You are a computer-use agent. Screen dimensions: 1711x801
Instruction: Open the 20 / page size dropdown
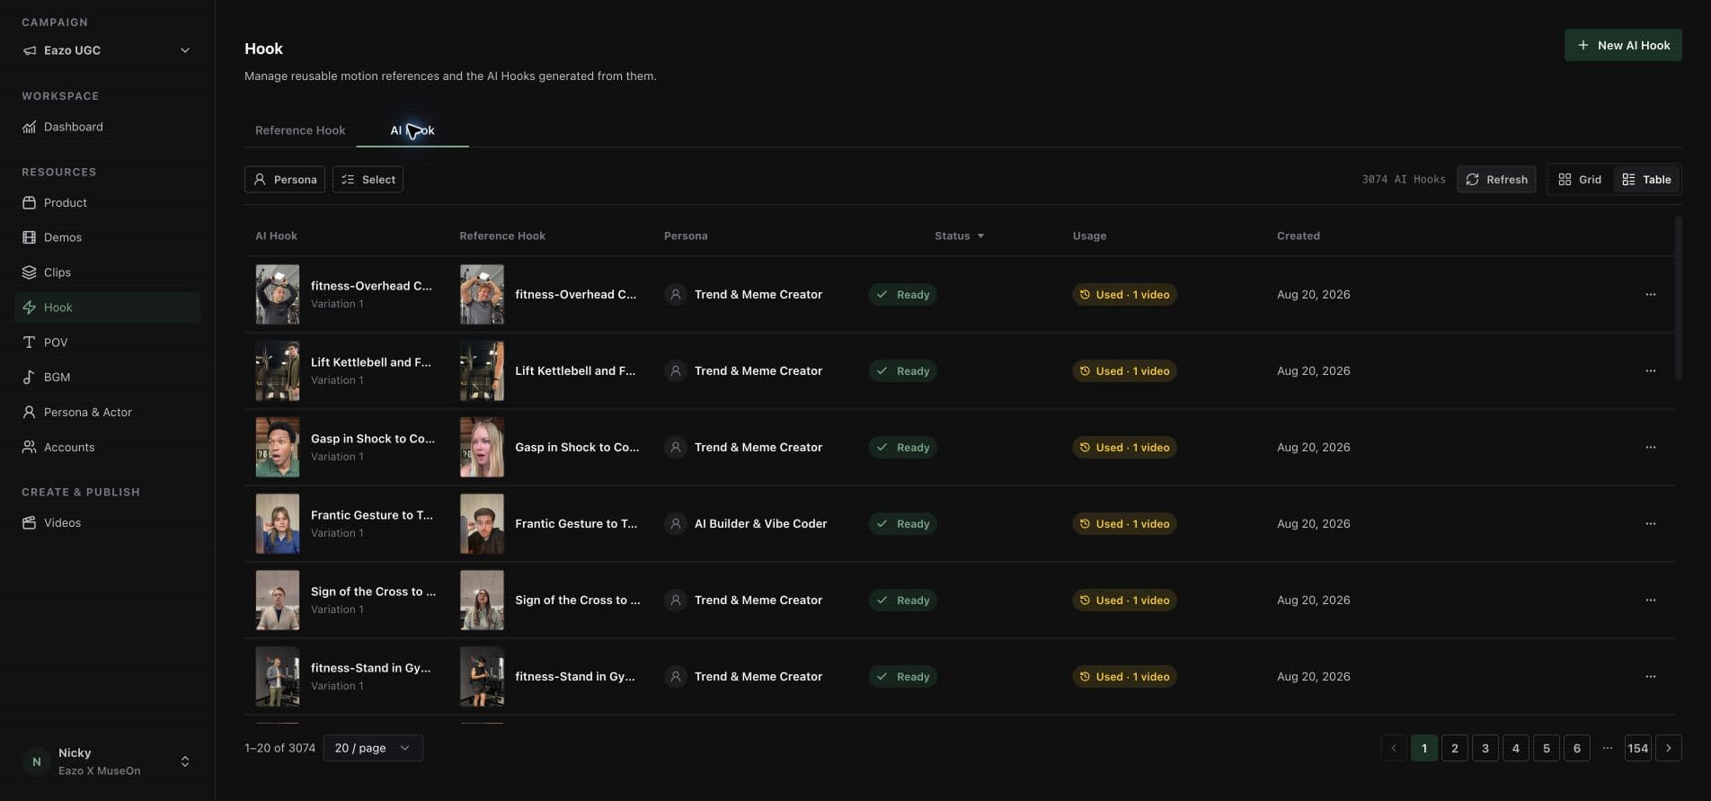[x=373, y=748]
